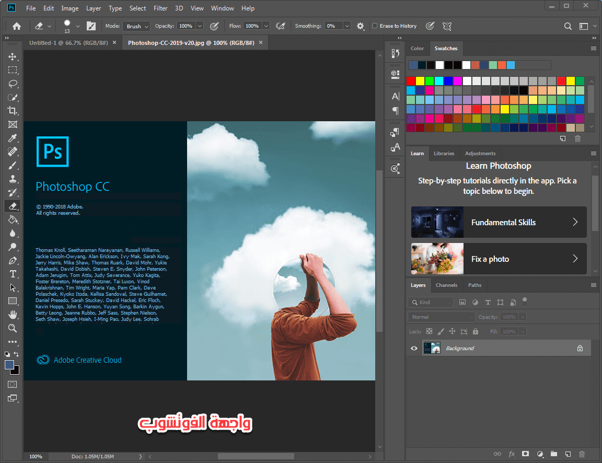Screen dimensions: 602x463
Task: Select the Blur tool
Action: tap(13, 234)
